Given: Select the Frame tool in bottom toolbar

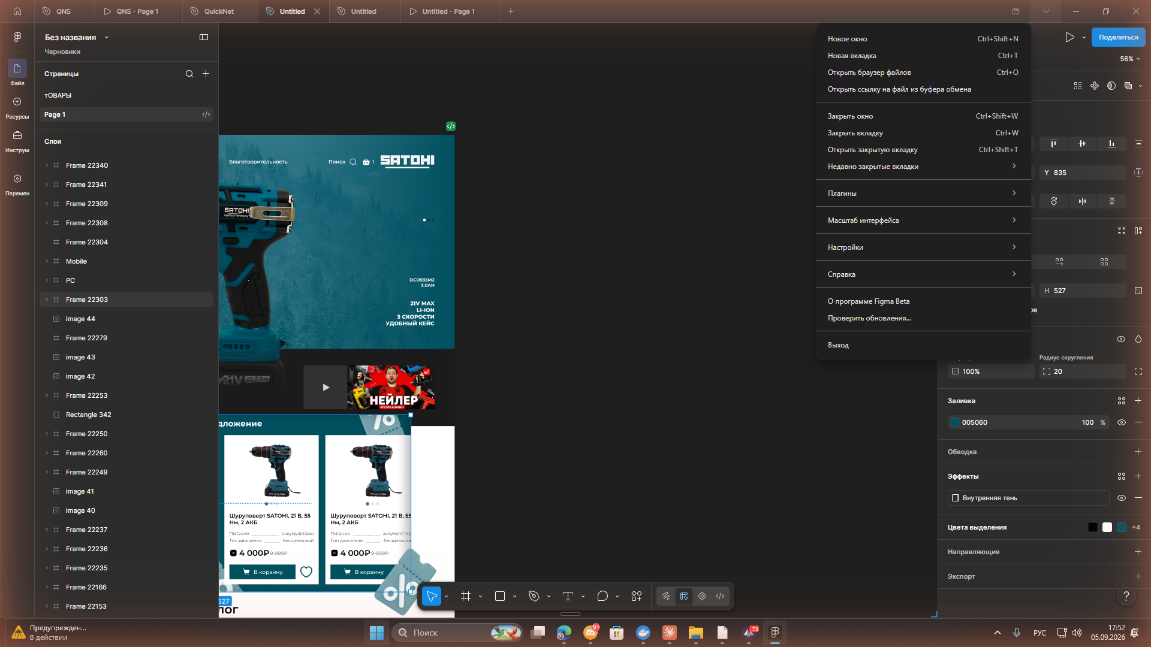Looking at the screenshot, I should pyautogui.click(x=466, y=596).
